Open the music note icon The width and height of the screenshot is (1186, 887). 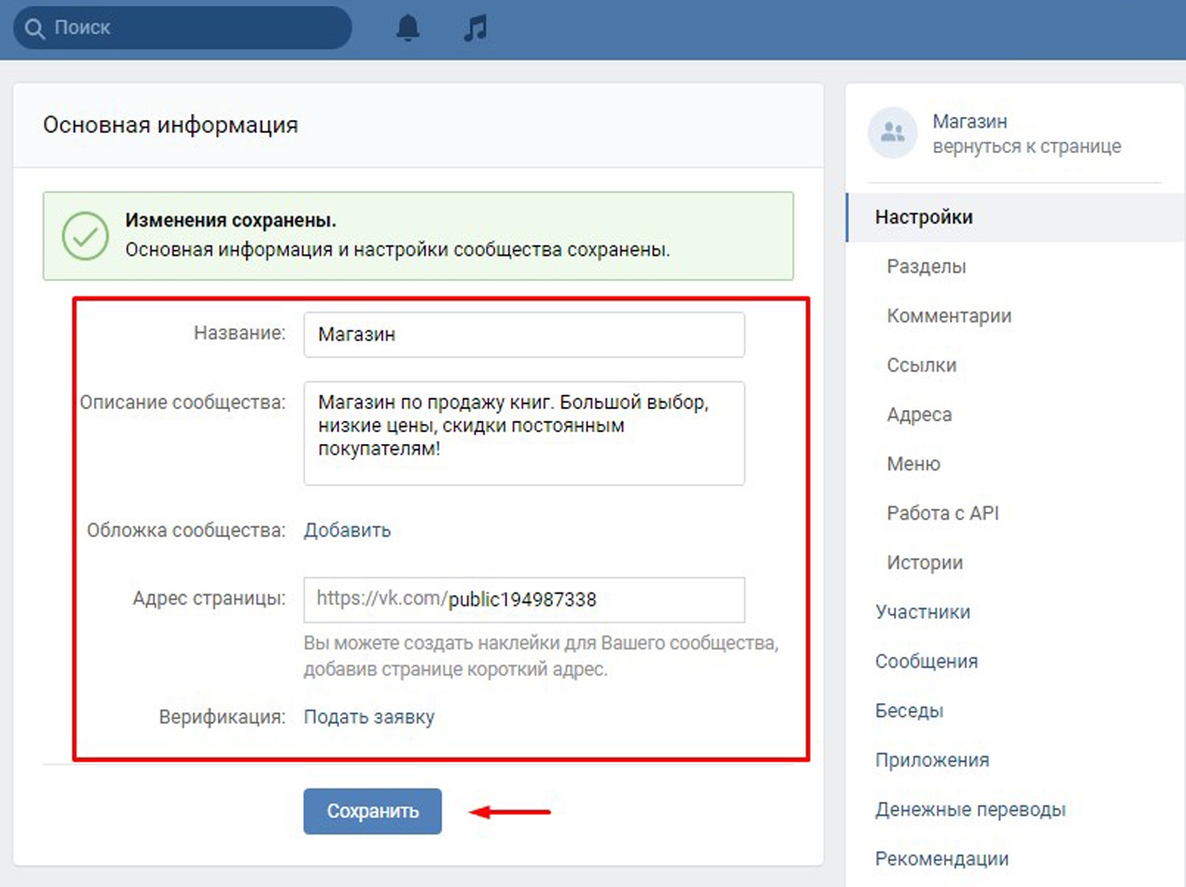(x=475, y=28)
